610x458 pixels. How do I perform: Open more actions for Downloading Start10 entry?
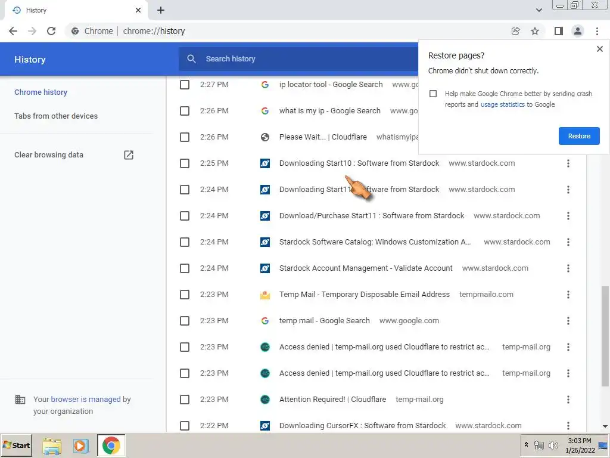pos(568,163)
